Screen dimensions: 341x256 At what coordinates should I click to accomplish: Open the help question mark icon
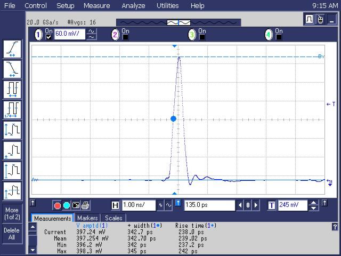click(334, 227)
